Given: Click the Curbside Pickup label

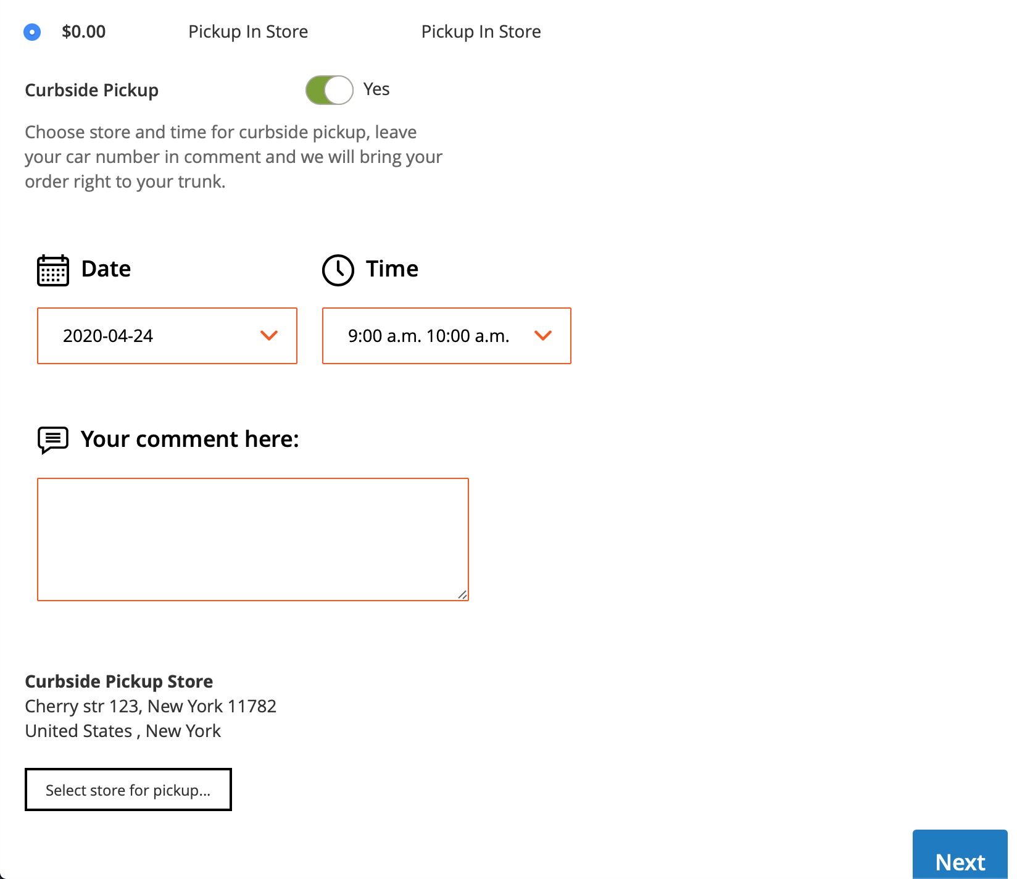Looking at the screenshot, I should point(92,90).
